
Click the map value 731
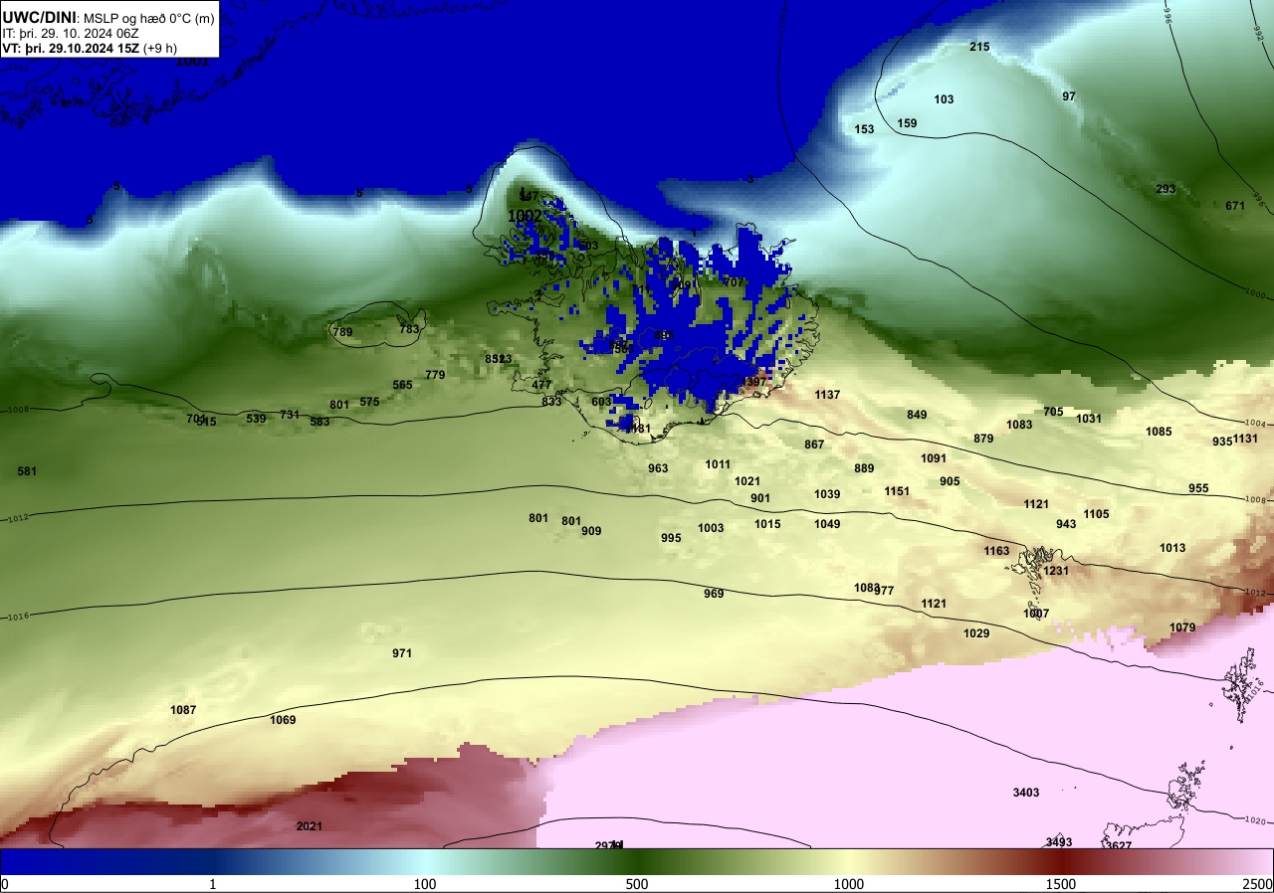pyautogui.click(x=290, y=415)
